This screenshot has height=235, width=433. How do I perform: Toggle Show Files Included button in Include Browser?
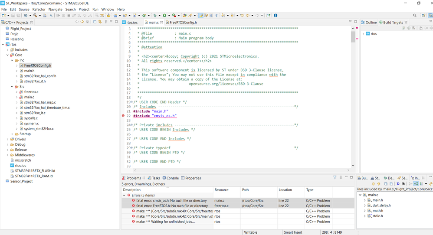(416, 184)
